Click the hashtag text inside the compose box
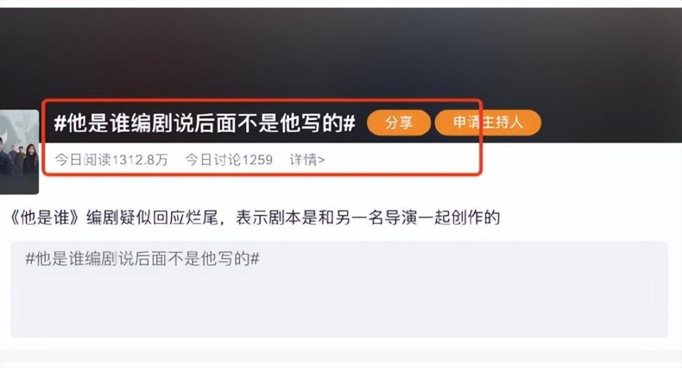This screenshot has width=682, height=368. pyautogui.click(x=143, y=259)
